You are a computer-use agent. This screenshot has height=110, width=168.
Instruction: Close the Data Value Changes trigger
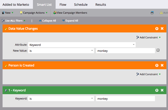click(x=162, y=28)
